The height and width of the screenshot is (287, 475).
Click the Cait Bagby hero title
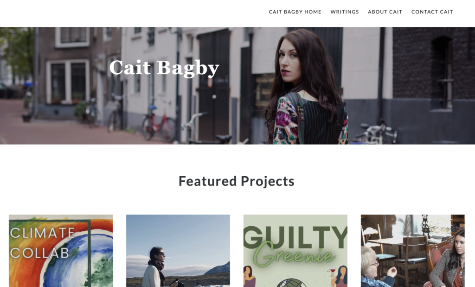[164, 68]
